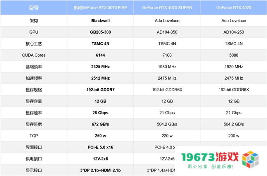This screenshot has height=176, width=267.
Task: Click the 'AD104-250' cell
Action: pos(234,32)
